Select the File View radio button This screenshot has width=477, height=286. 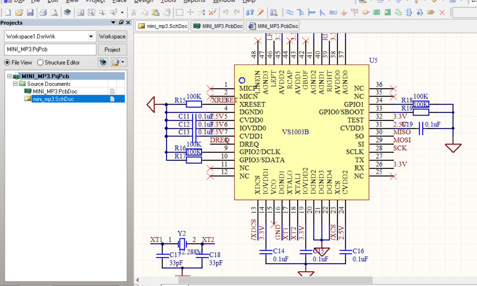7,63
